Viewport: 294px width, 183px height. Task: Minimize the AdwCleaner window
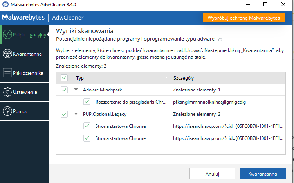tap(248, 4)
